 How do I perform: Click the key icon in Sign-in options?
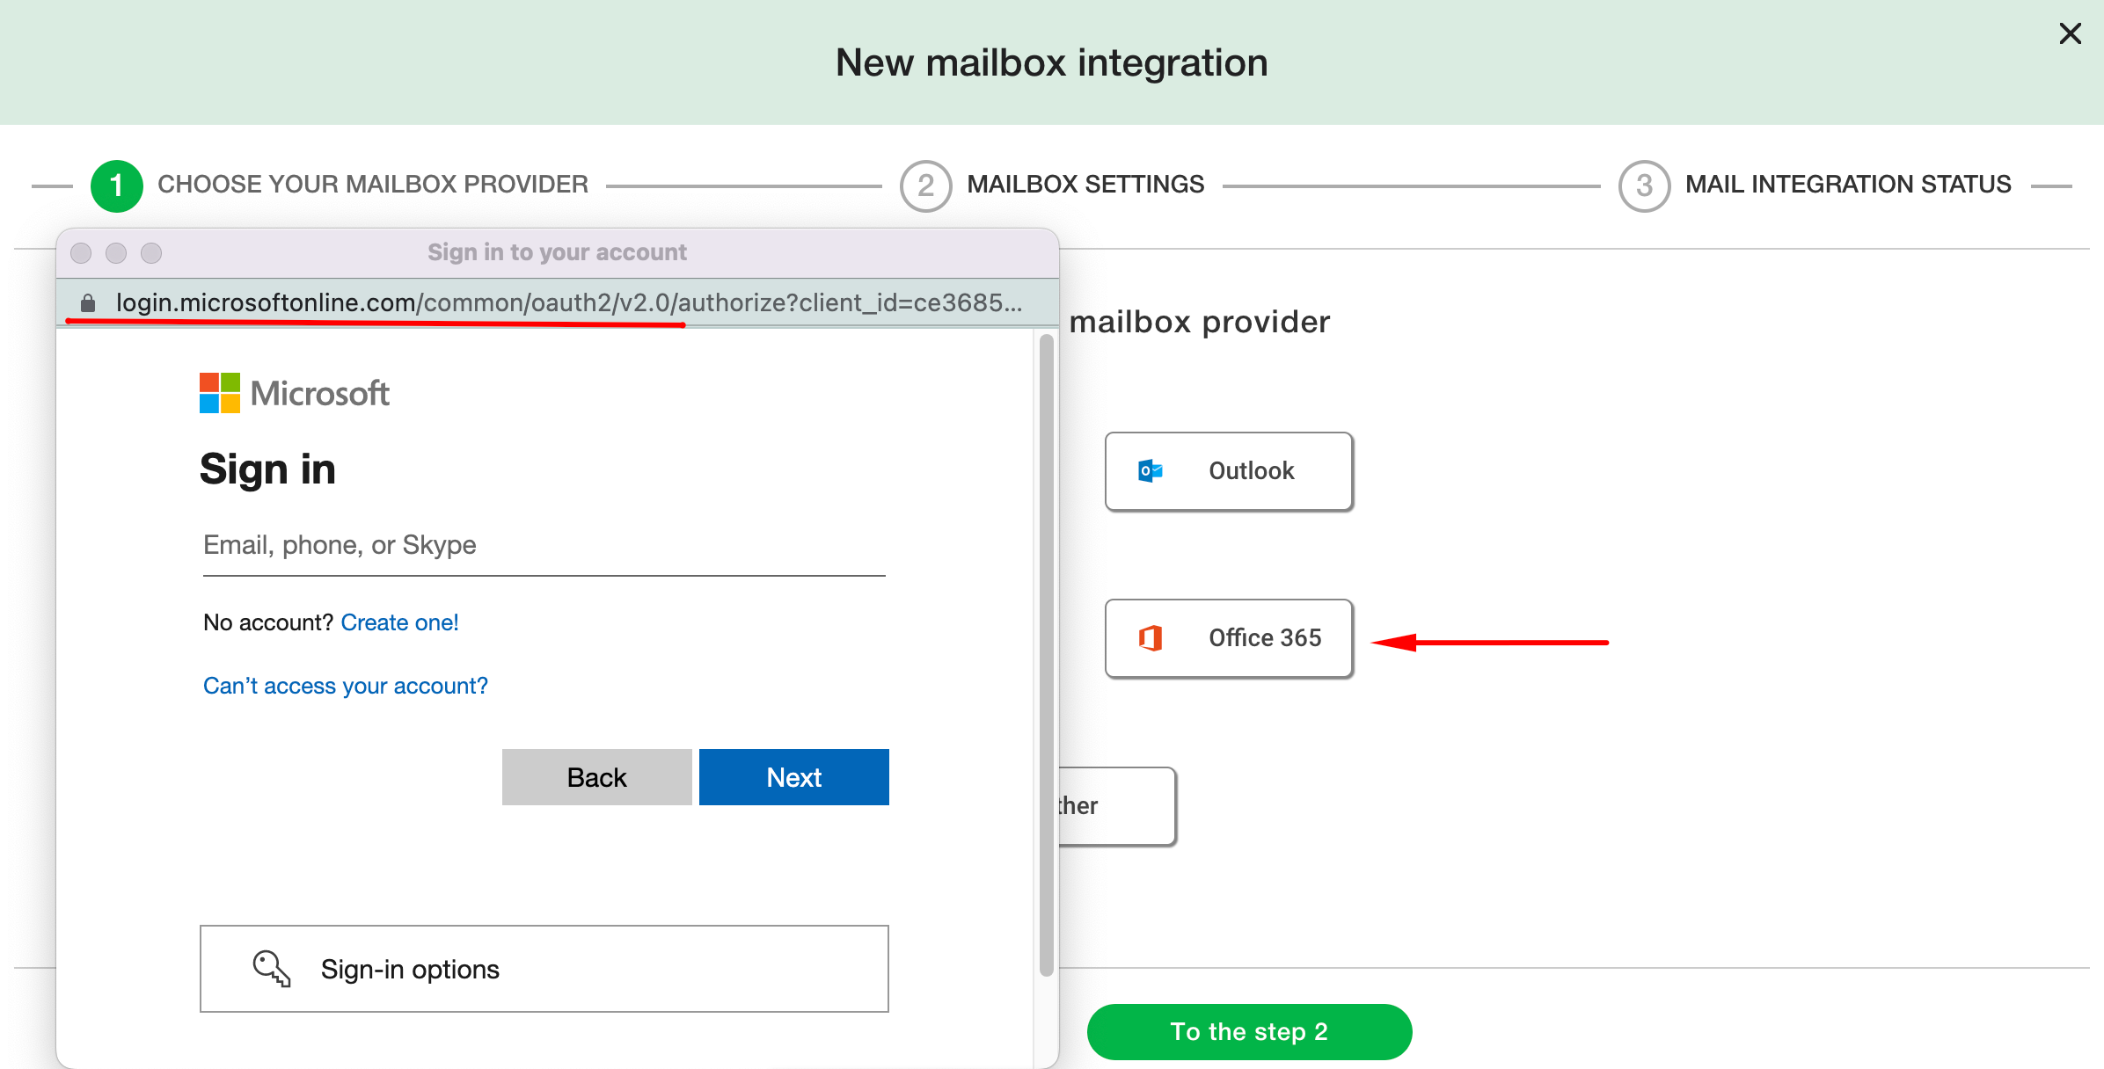click(x=271, y=969)
